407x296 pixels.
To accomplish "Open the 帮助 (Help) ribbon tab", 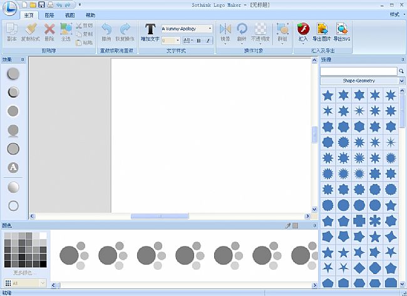I will point(91,14).
